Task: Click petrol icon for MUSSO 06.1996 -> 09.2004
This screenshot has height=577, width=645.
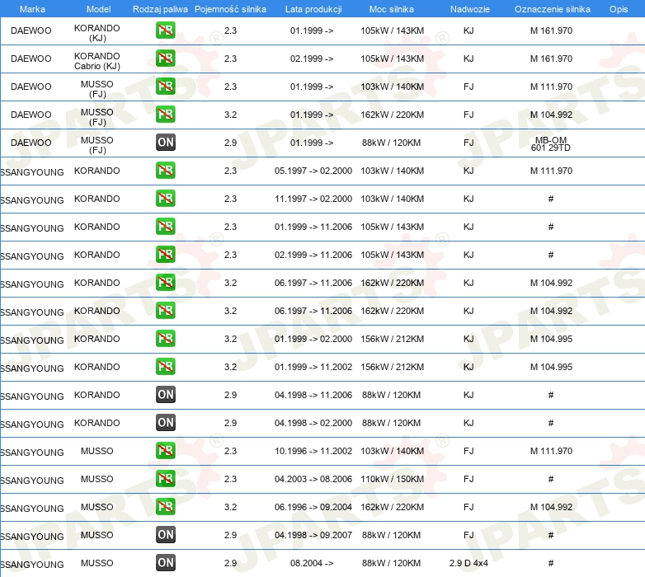Action: pos(165,506)
